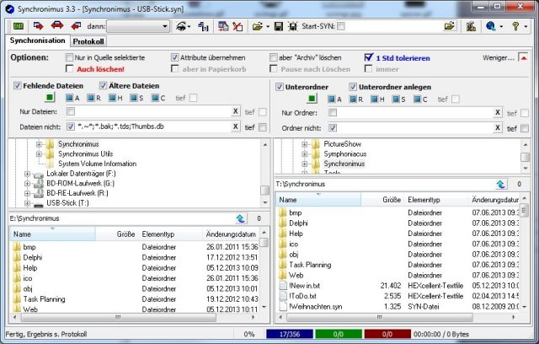Screen dimensions: 539x344
Task: Expand the USB-Stick (T:) tree node
Action: (x=27, y=203)
